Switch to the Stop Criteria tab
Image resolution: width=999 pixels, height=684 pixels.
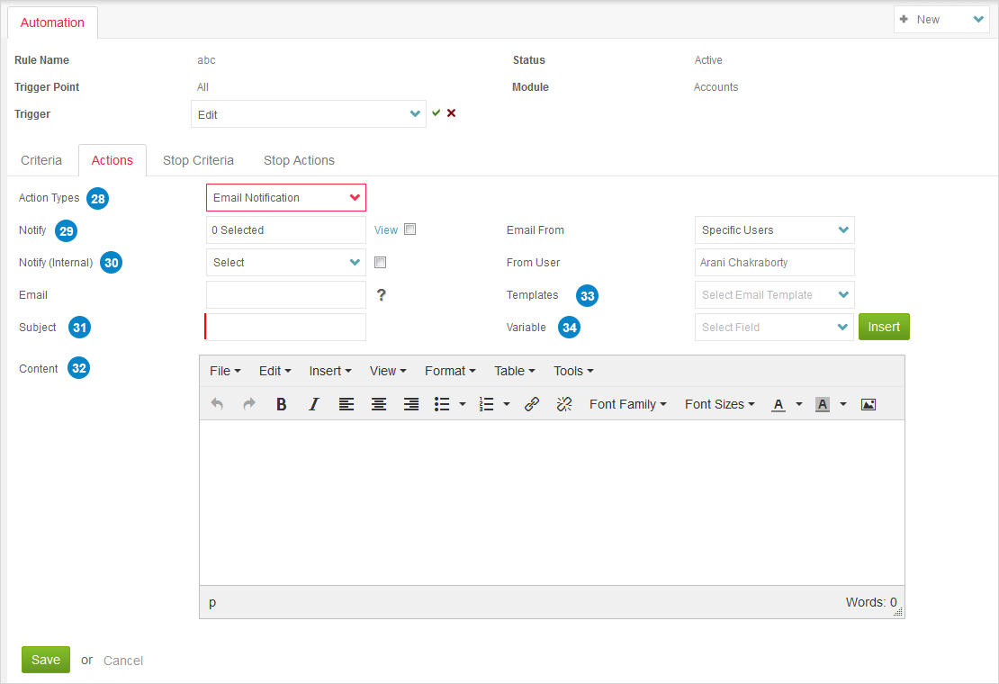(198, 160)
